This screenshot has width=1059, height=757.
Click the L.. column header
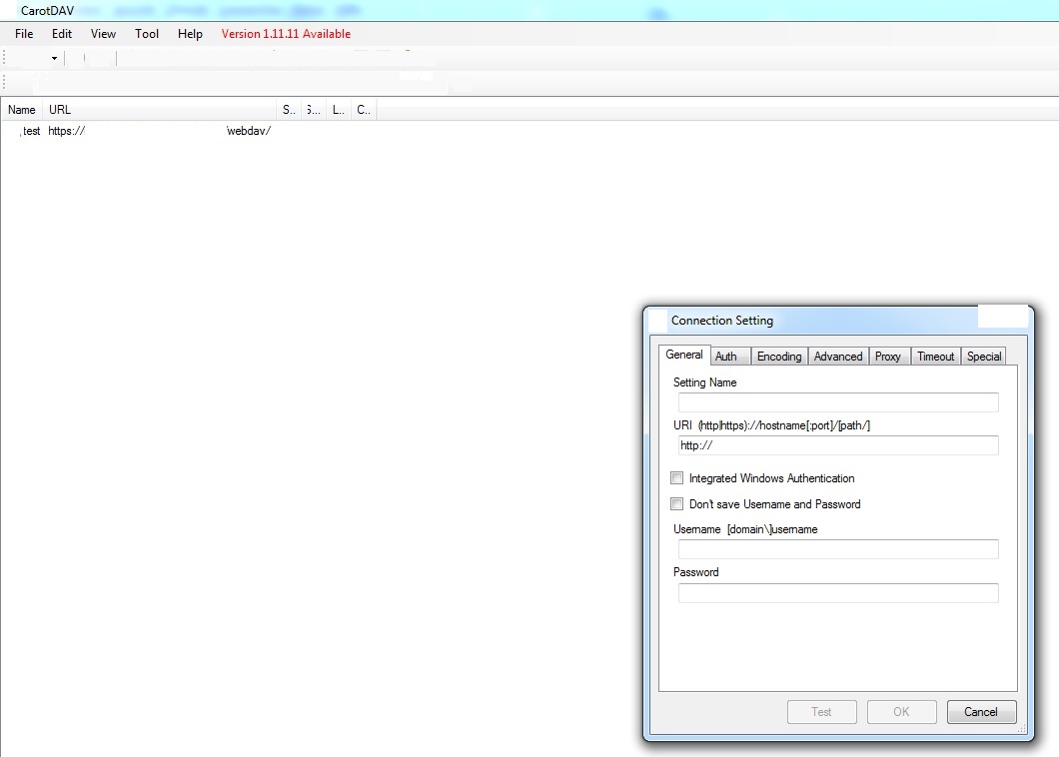tap(339, 110)
